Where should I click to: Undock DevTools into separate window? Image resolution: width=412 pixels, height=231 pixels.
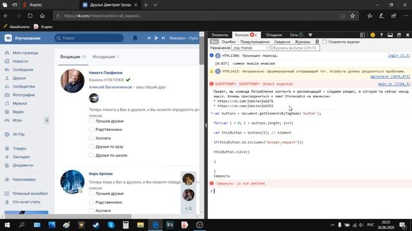(x=399, y=35)
